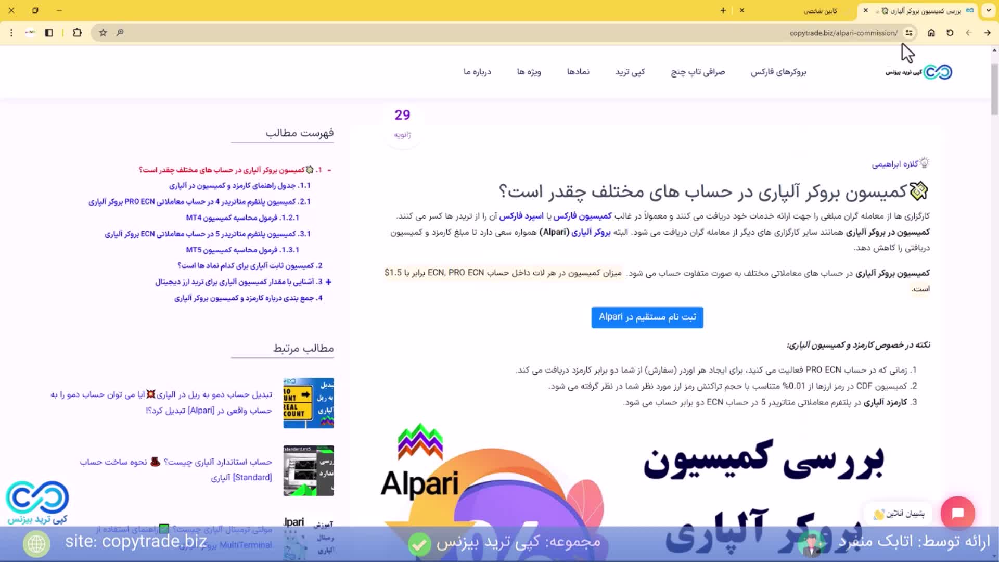Expand the third table-of-contents item
The width and height of the screenshot is (999, 562).
pos(328,282)
